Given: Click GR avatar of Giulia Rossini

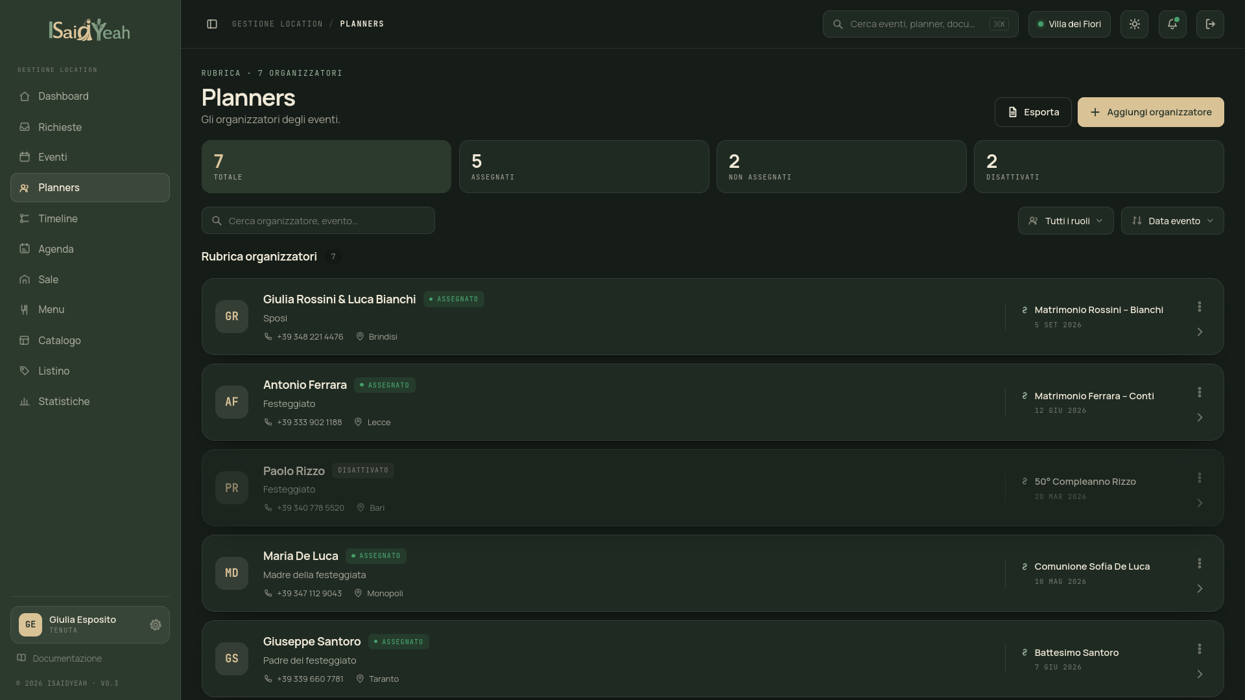Looking at the screenshot, I should click(231, 316).
